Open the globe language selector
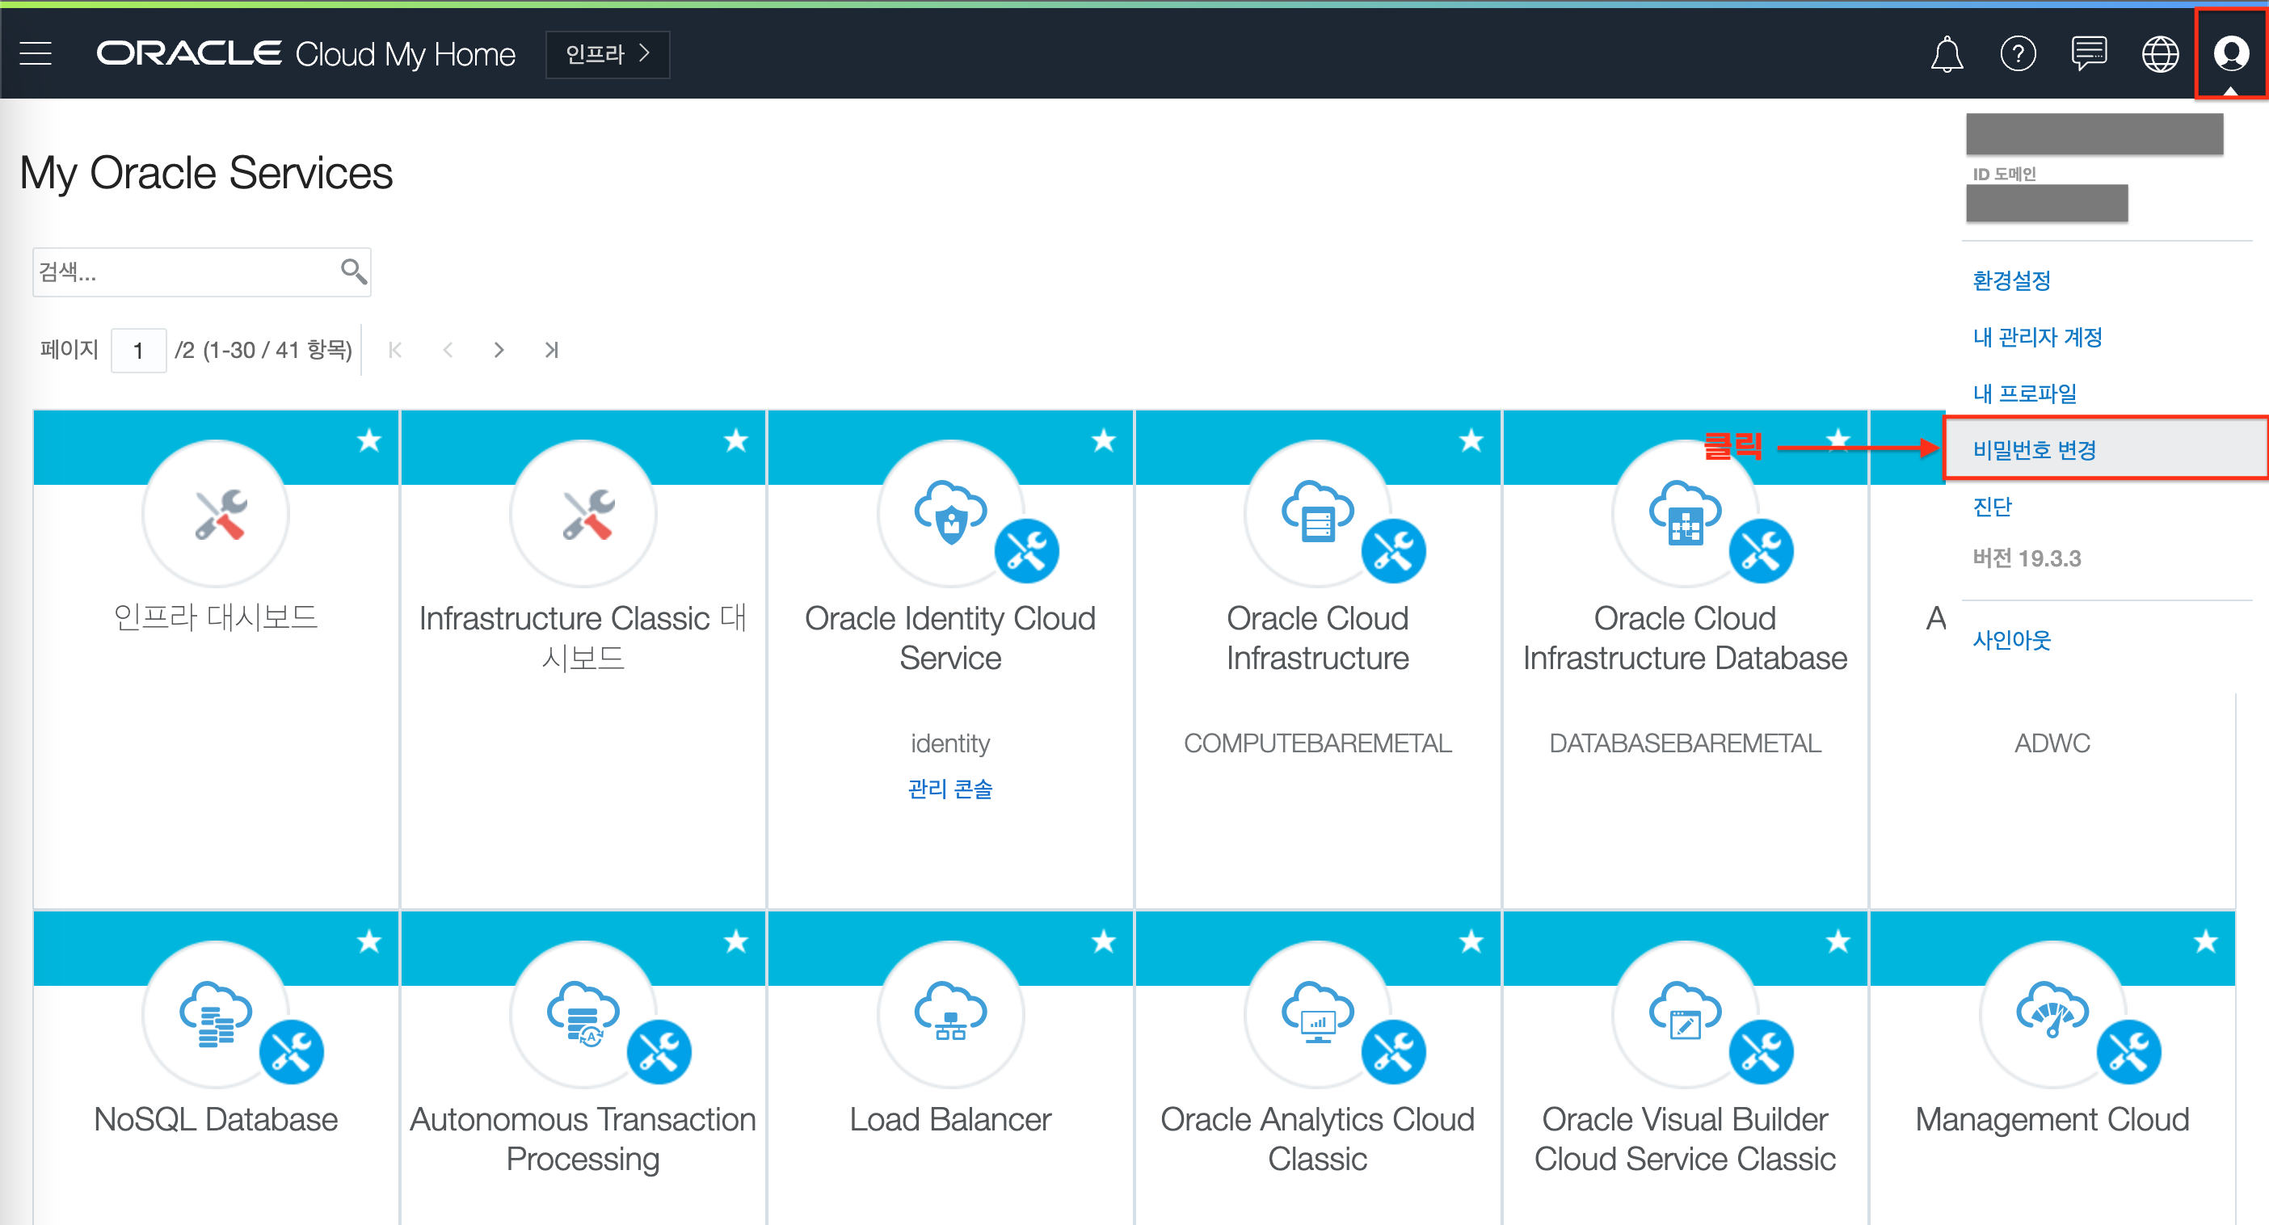The image size is (2269, 1225). (x=2160, y=53)
